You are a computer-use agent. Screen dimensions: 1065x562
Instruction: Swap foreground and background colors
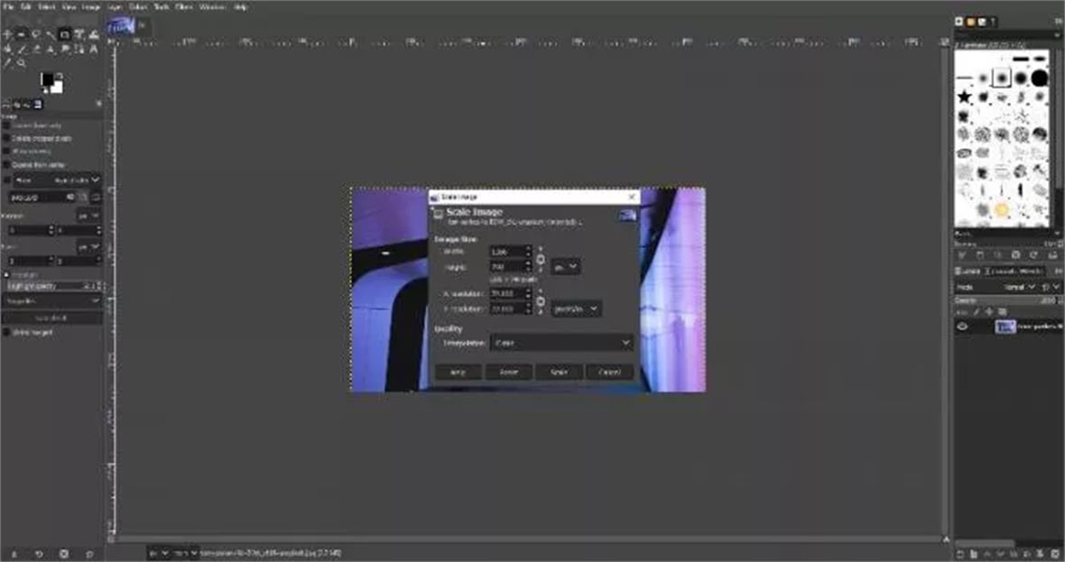tap(59, 76)
